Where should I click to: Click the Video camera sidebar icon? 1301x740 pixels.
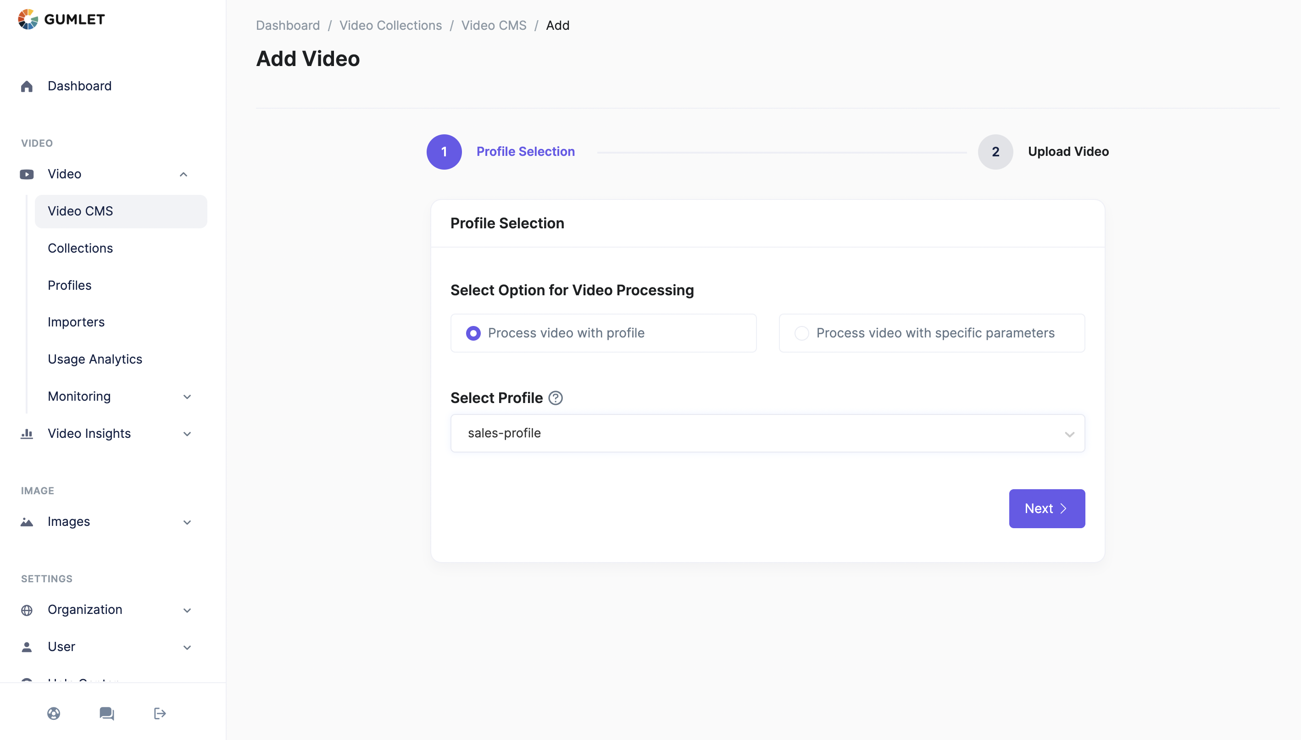[27, 174]
